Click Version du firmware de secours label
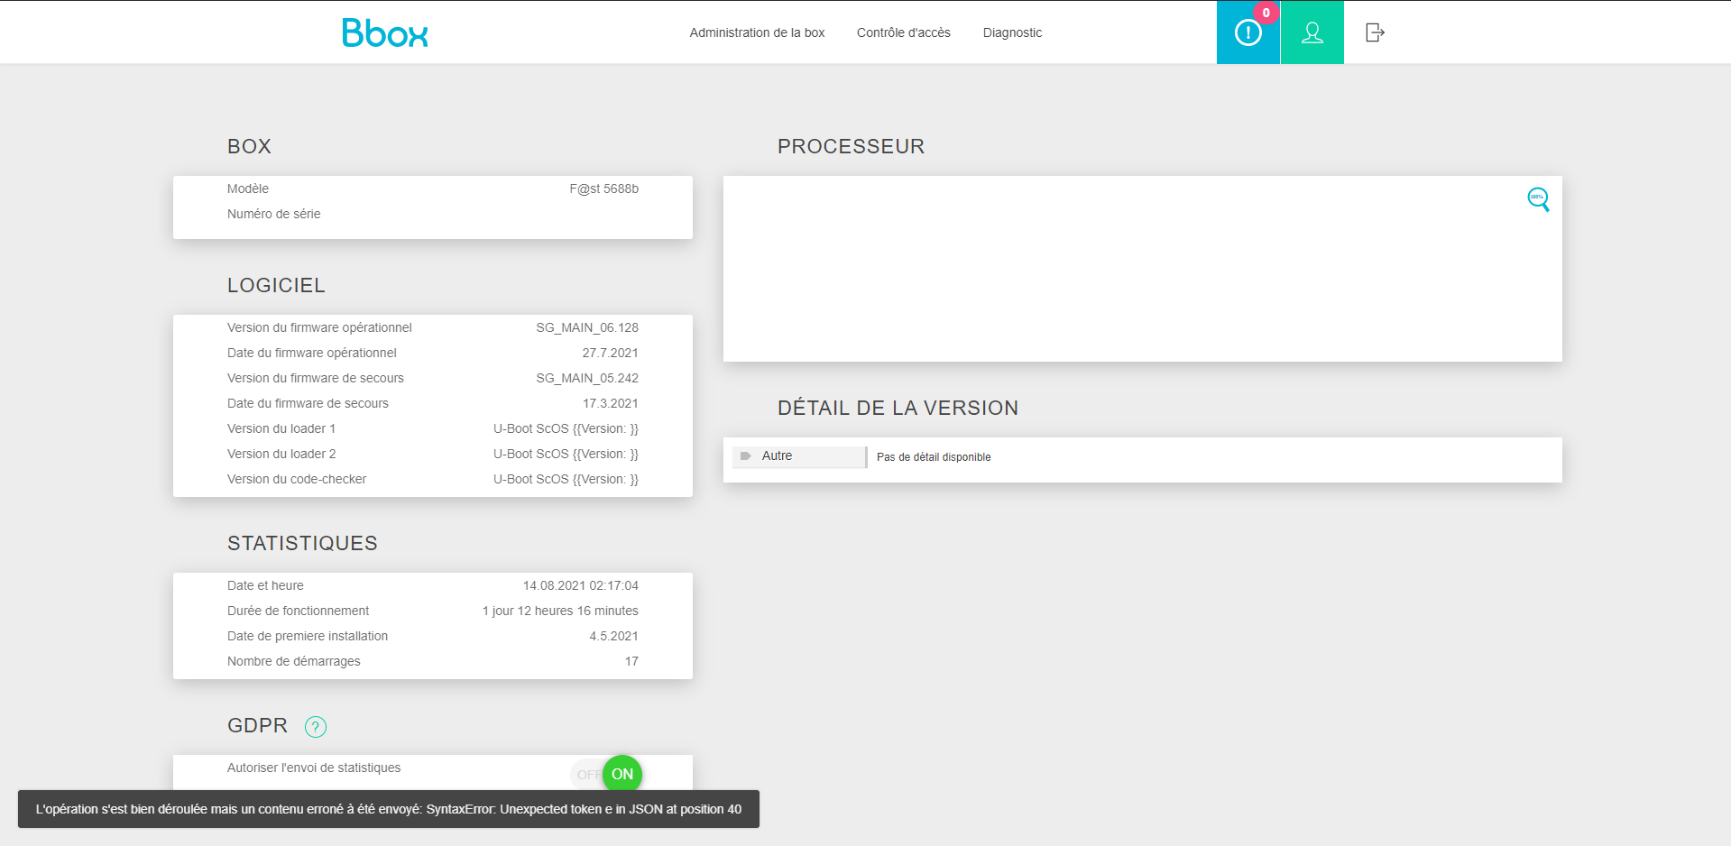This screenshot has height=846, width=1731. (316, 378)
